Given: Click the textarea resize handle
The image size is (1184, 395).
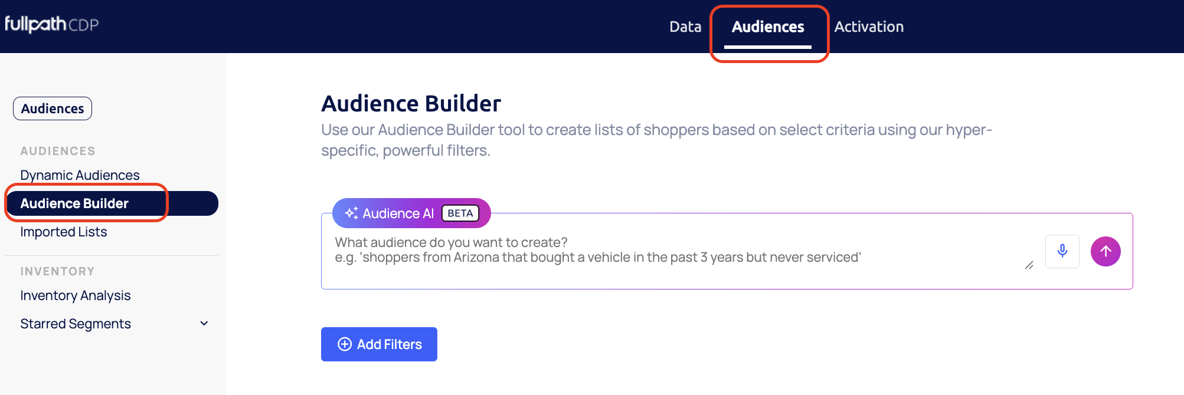Looking at the screenshot, I should click(1029, 265).
